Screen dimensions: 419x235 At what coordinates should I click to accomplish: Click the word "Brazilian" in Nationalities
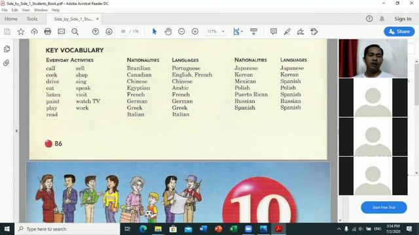pyautogui.click(x=139, y=68)
